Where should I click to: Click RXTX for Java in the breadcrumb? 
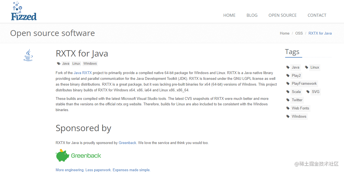[x=320, y=33]
